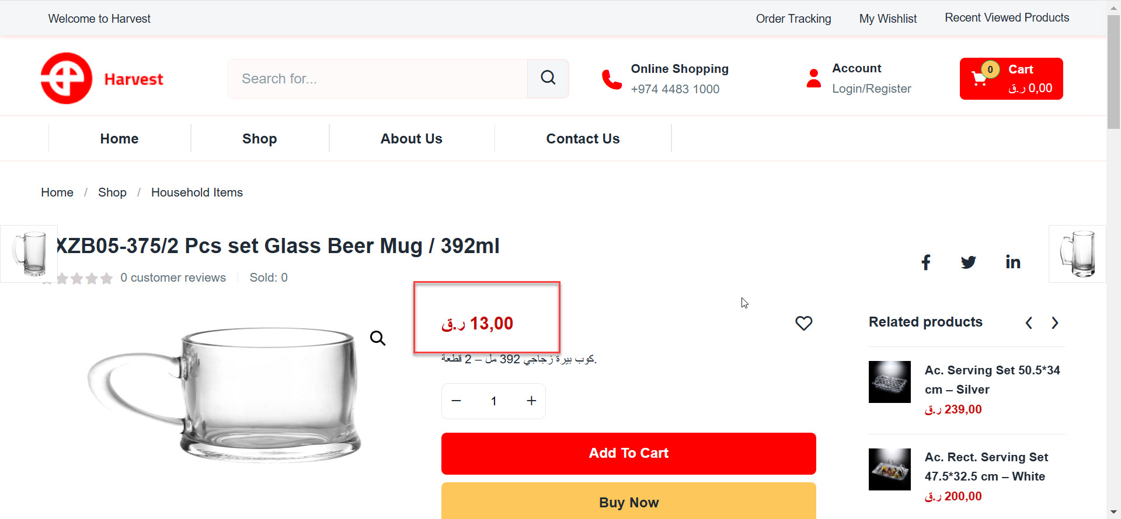Click the Buy Now button
The width and height of the screenshot is (1121, 519).
point(629,501)
